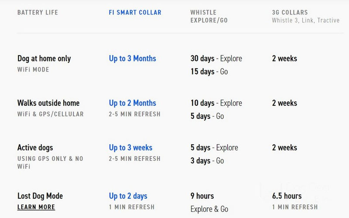Click the 3G COLLARS column header
The height and width of the screenshot is (218, 349).
tap(290, 13)
